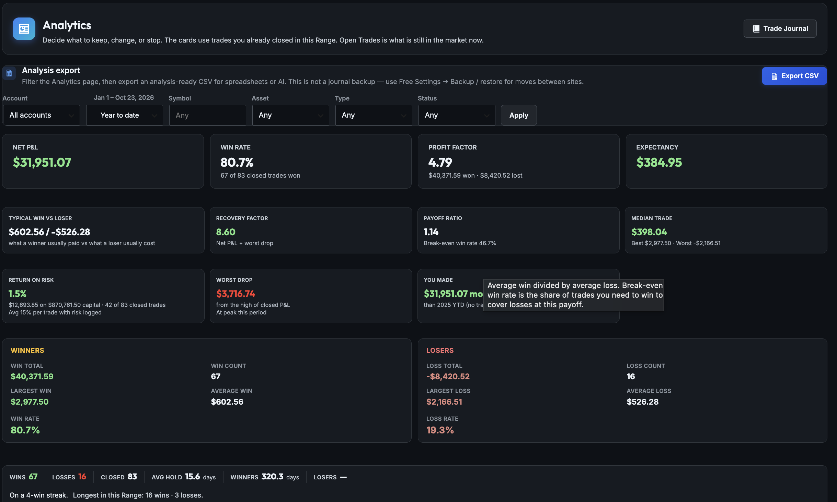Viewport: 837px width, 502px height.
Task: Open the Status filter dropdown
Action: pyautogui.click(x=457, y=115)
